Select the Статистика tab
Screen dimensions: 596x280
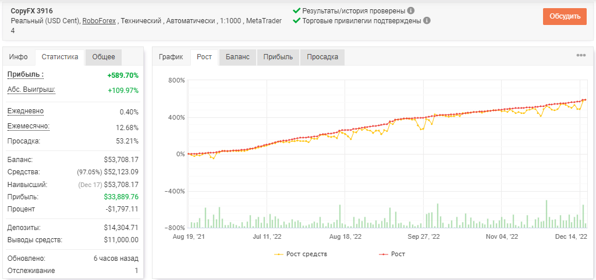60,57
